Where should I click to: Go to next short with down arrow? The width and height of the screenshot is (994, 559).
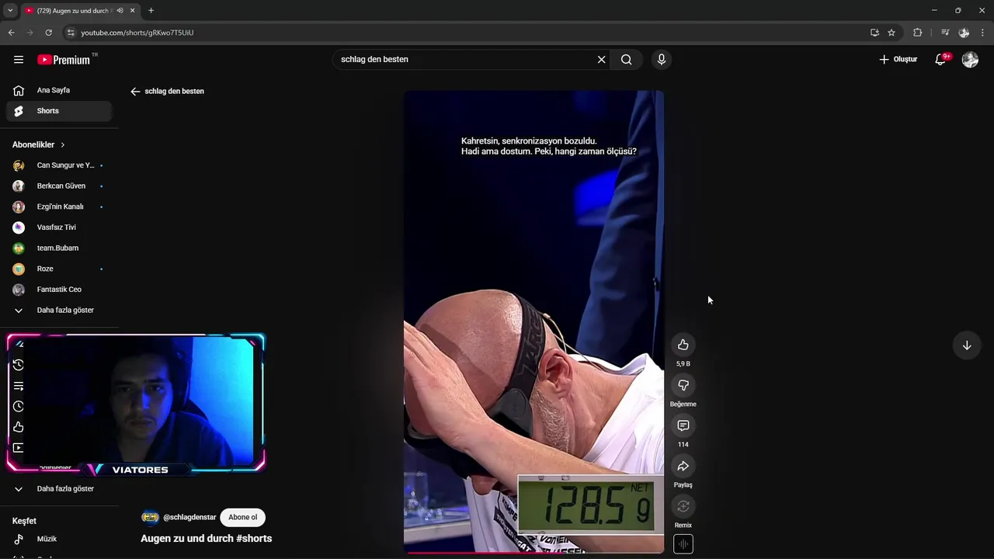pos(967,345)
